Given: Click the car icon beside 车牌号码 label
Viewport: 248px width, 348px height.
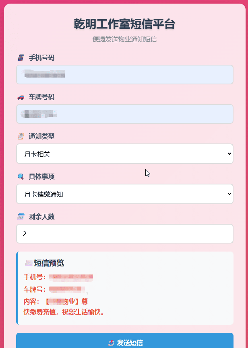Looking at the screenshot, I should tap(20, 97).
